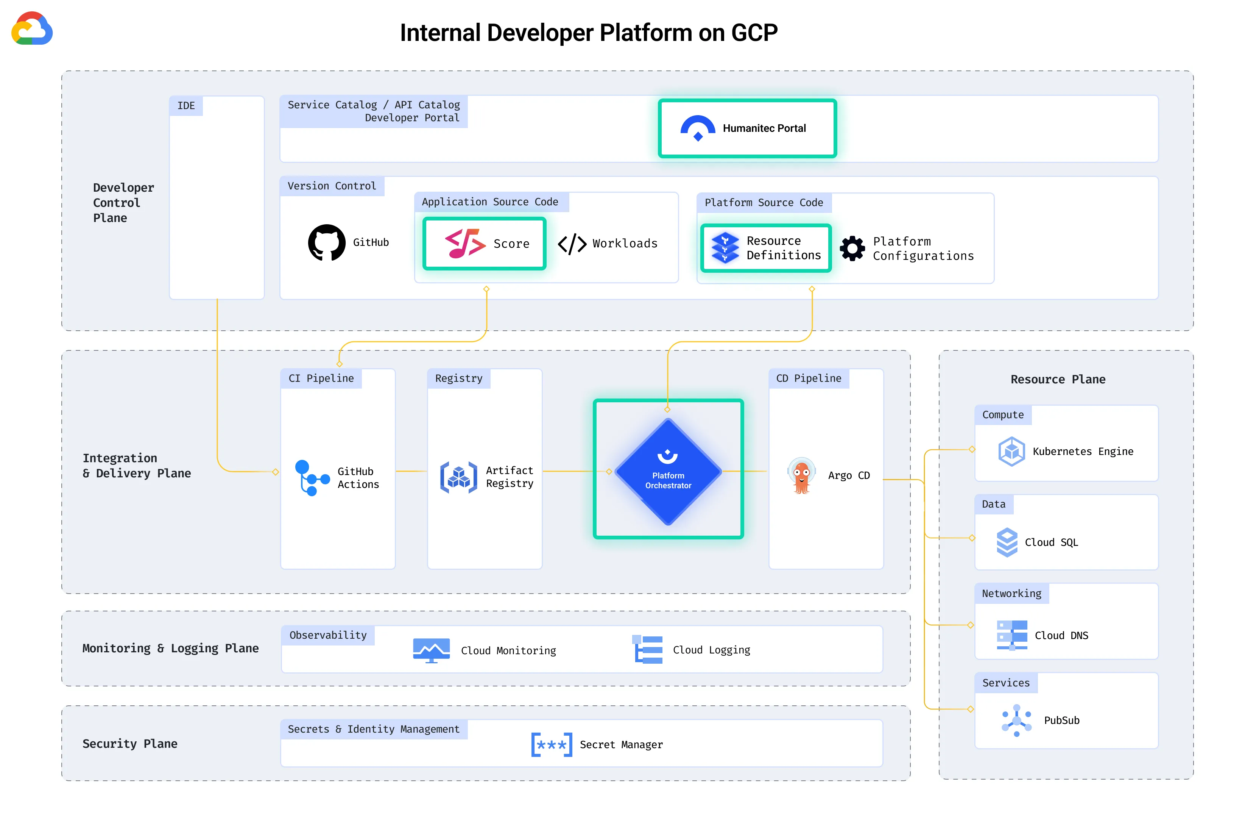Select the Kubernetes Engine icon under Compute
The height and width of the screenshot is (819, 1256).
tap(1012, 451)
